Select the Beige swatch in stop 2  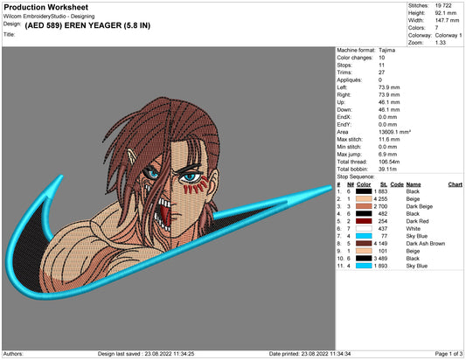pos(364,199)
